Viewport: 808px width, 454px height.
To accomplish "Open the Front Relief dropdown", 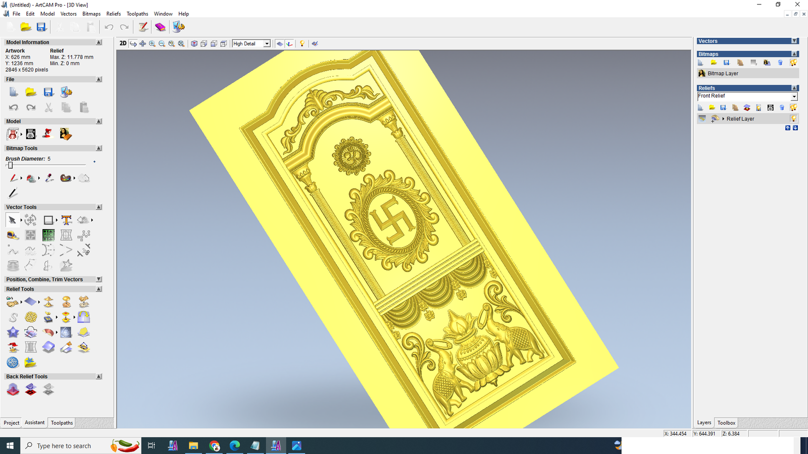I will tap(794, 96).
